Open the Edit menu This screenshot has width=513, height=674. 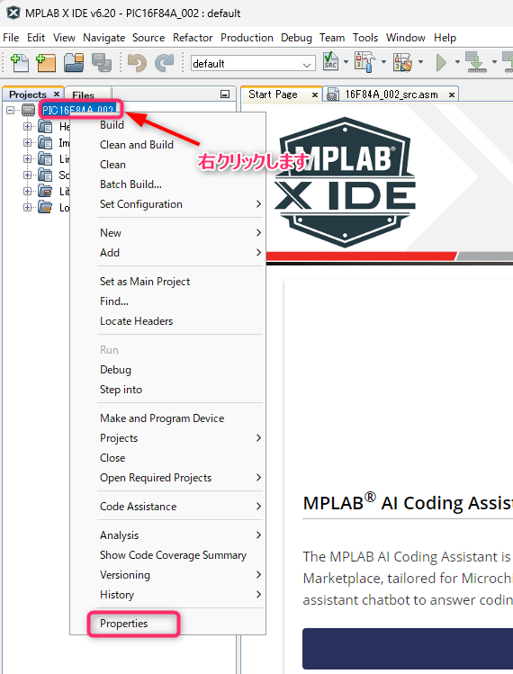pyautogui.click(x=36, y=38)
